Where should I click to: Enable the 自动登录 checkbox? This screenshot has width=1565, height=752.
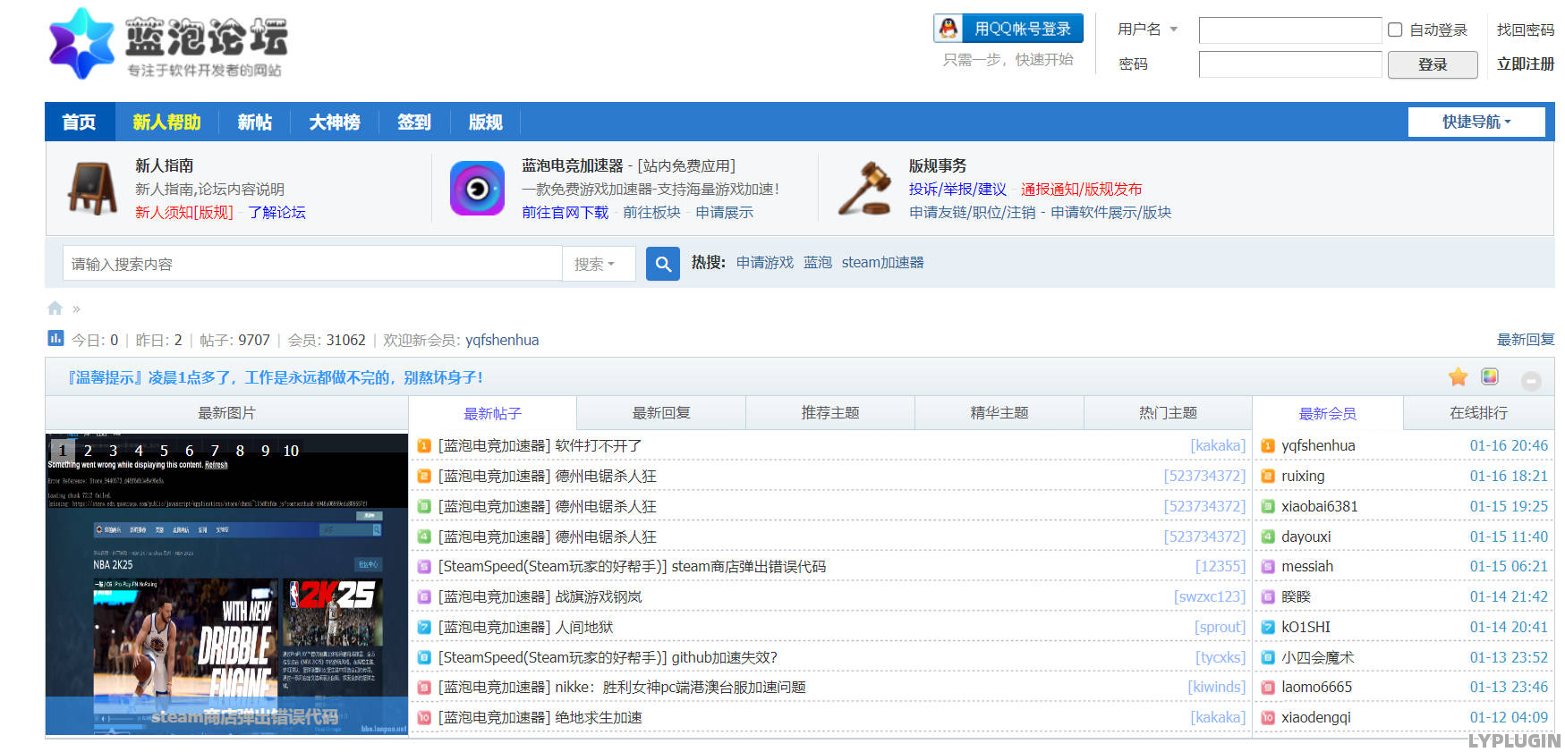tap(1395, 30)
